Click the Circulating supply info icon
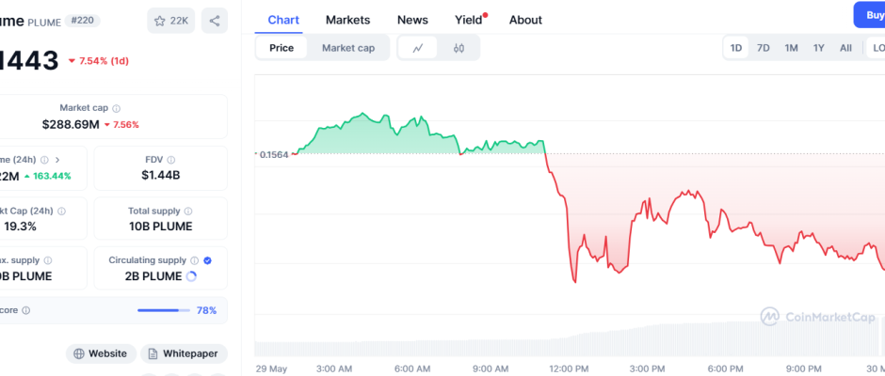Screen dimensions: 885x376 coord(194,260)
